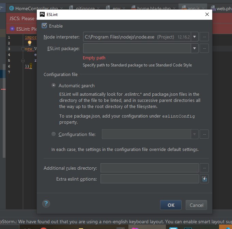This screenshot has width=232, height=229.
Task: Open the Configuration file dropdown arrow
Action: [x=195, y=134]
